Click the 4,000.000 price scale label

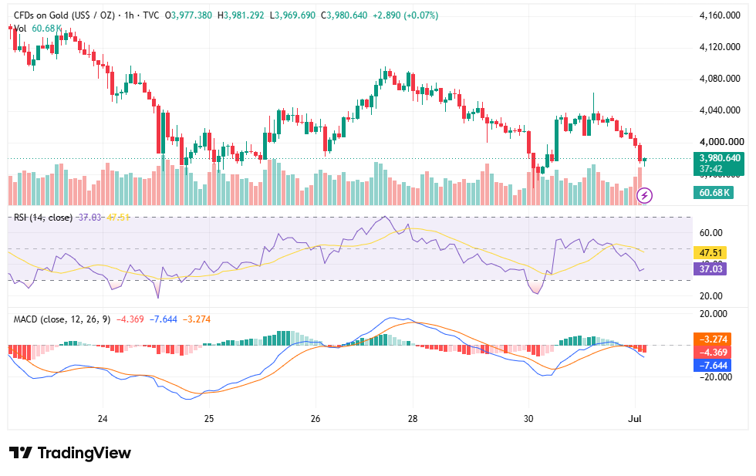(721, 142)
